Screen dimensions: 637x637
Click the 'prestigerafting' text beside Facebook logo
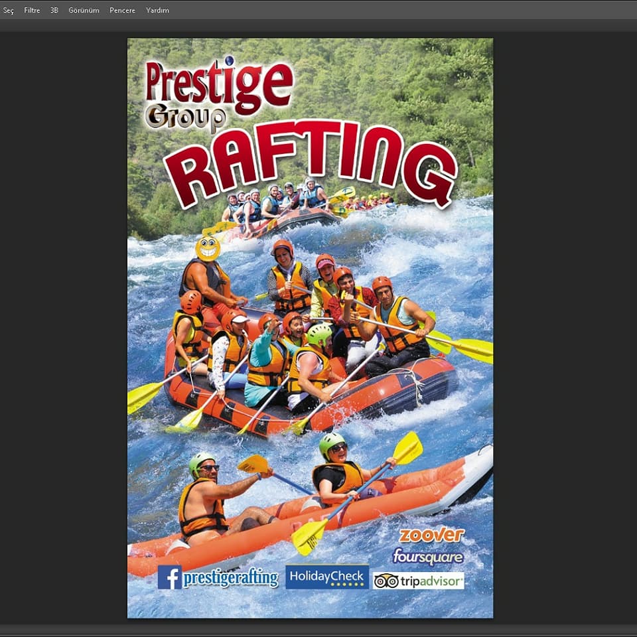click(x=230, y=579)
